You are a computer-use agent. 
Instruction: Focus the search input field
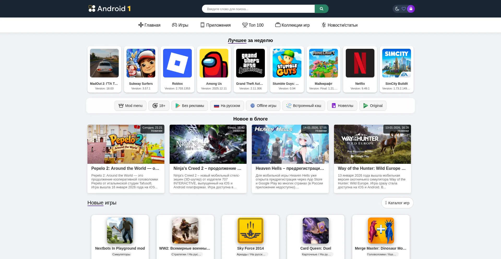[258, 9]
